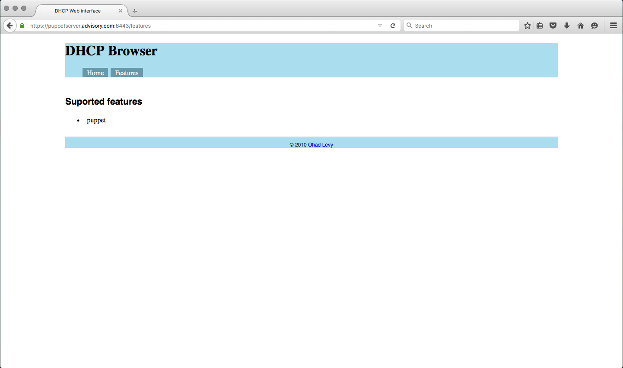Click the red close window button
Screen dimensions: 623x368
[6, 8]
